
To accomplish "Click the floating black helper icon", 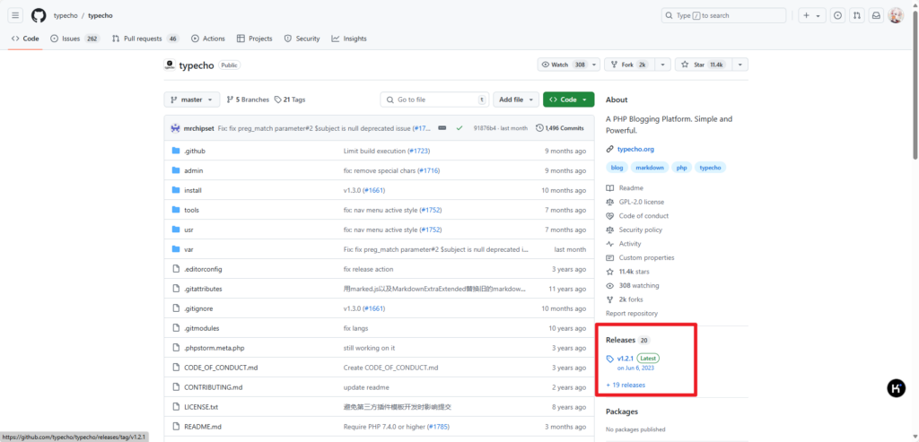I will point(897,388).
